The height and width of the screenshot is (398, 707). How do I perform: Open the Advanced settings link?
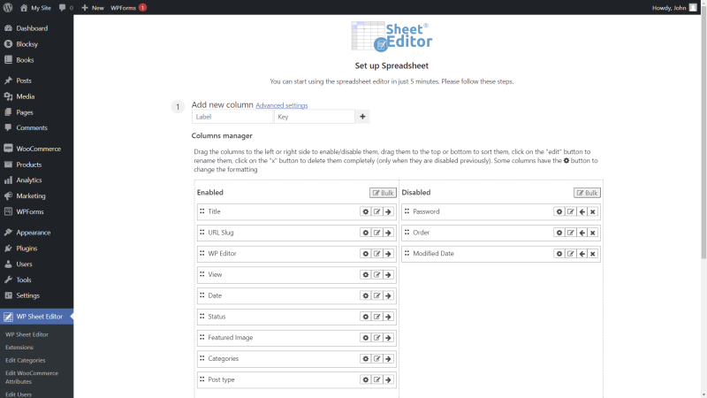tap(281, 105)
